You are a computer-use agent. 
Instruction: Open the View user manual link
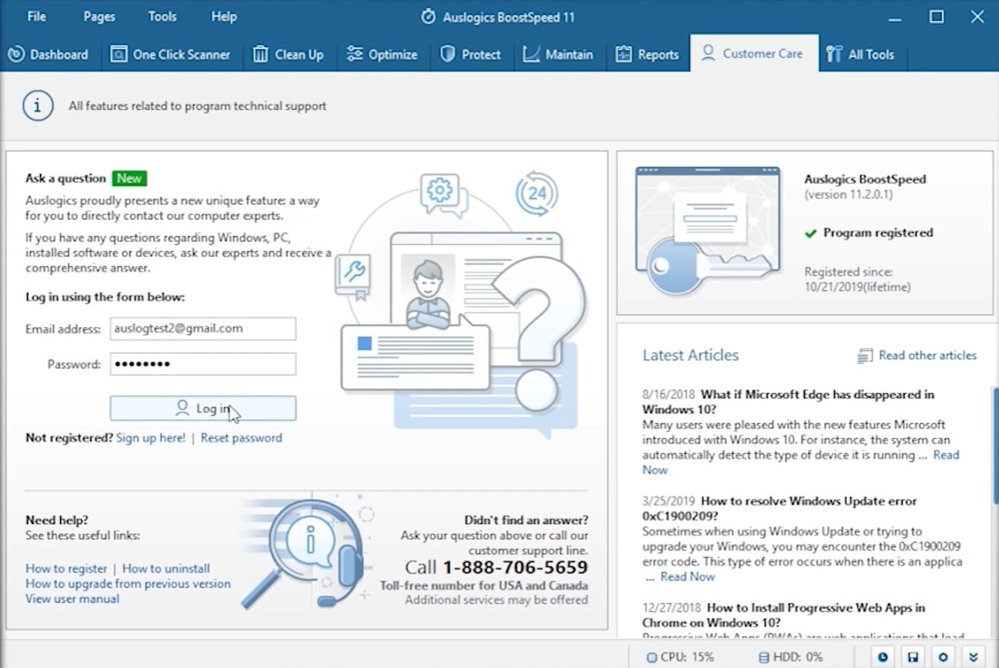[72, 599]
